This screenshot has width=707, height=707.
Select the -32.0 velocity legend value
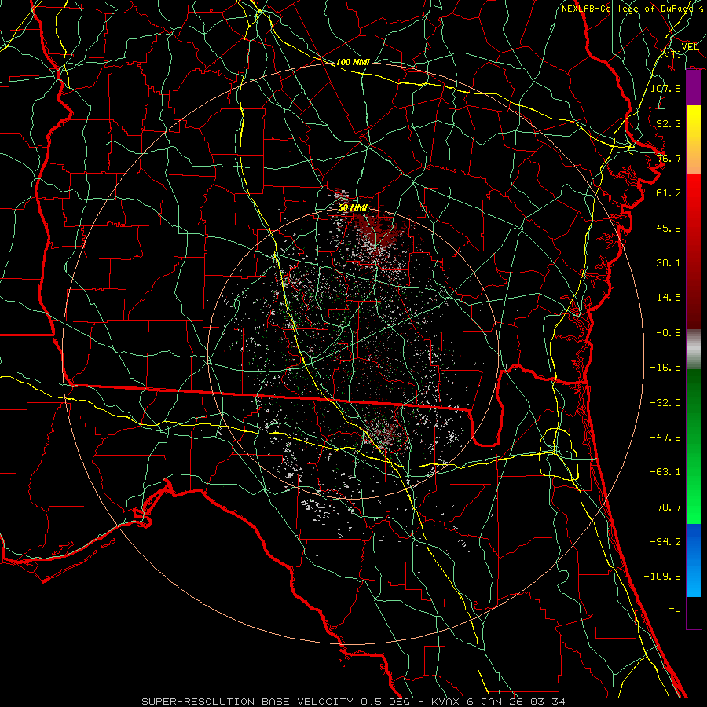[665, 403]
